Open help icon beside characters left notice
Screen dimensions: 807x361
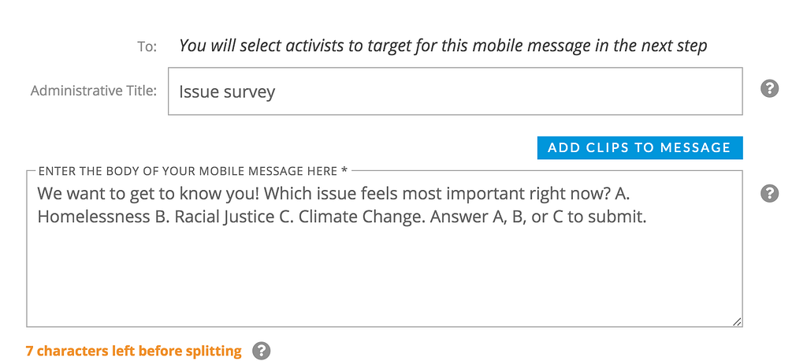pos(262,351)
